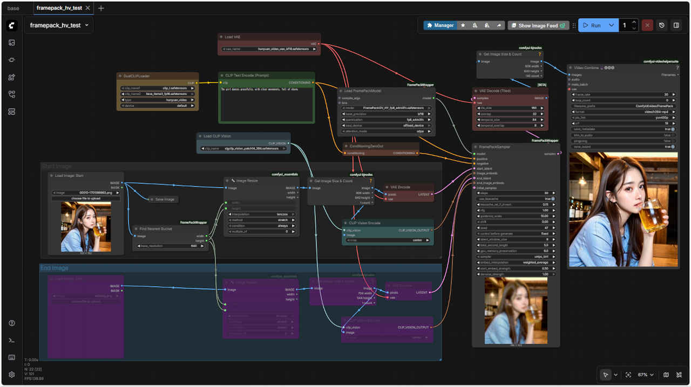The width and height of the screenshot is (691, 387).
Task: Click the star favorites icon beside Manager
Action: tap(463, 25)
